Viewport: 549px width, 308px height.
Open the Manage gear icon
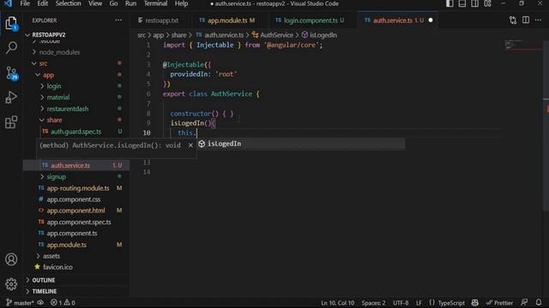tap(11, 284)
